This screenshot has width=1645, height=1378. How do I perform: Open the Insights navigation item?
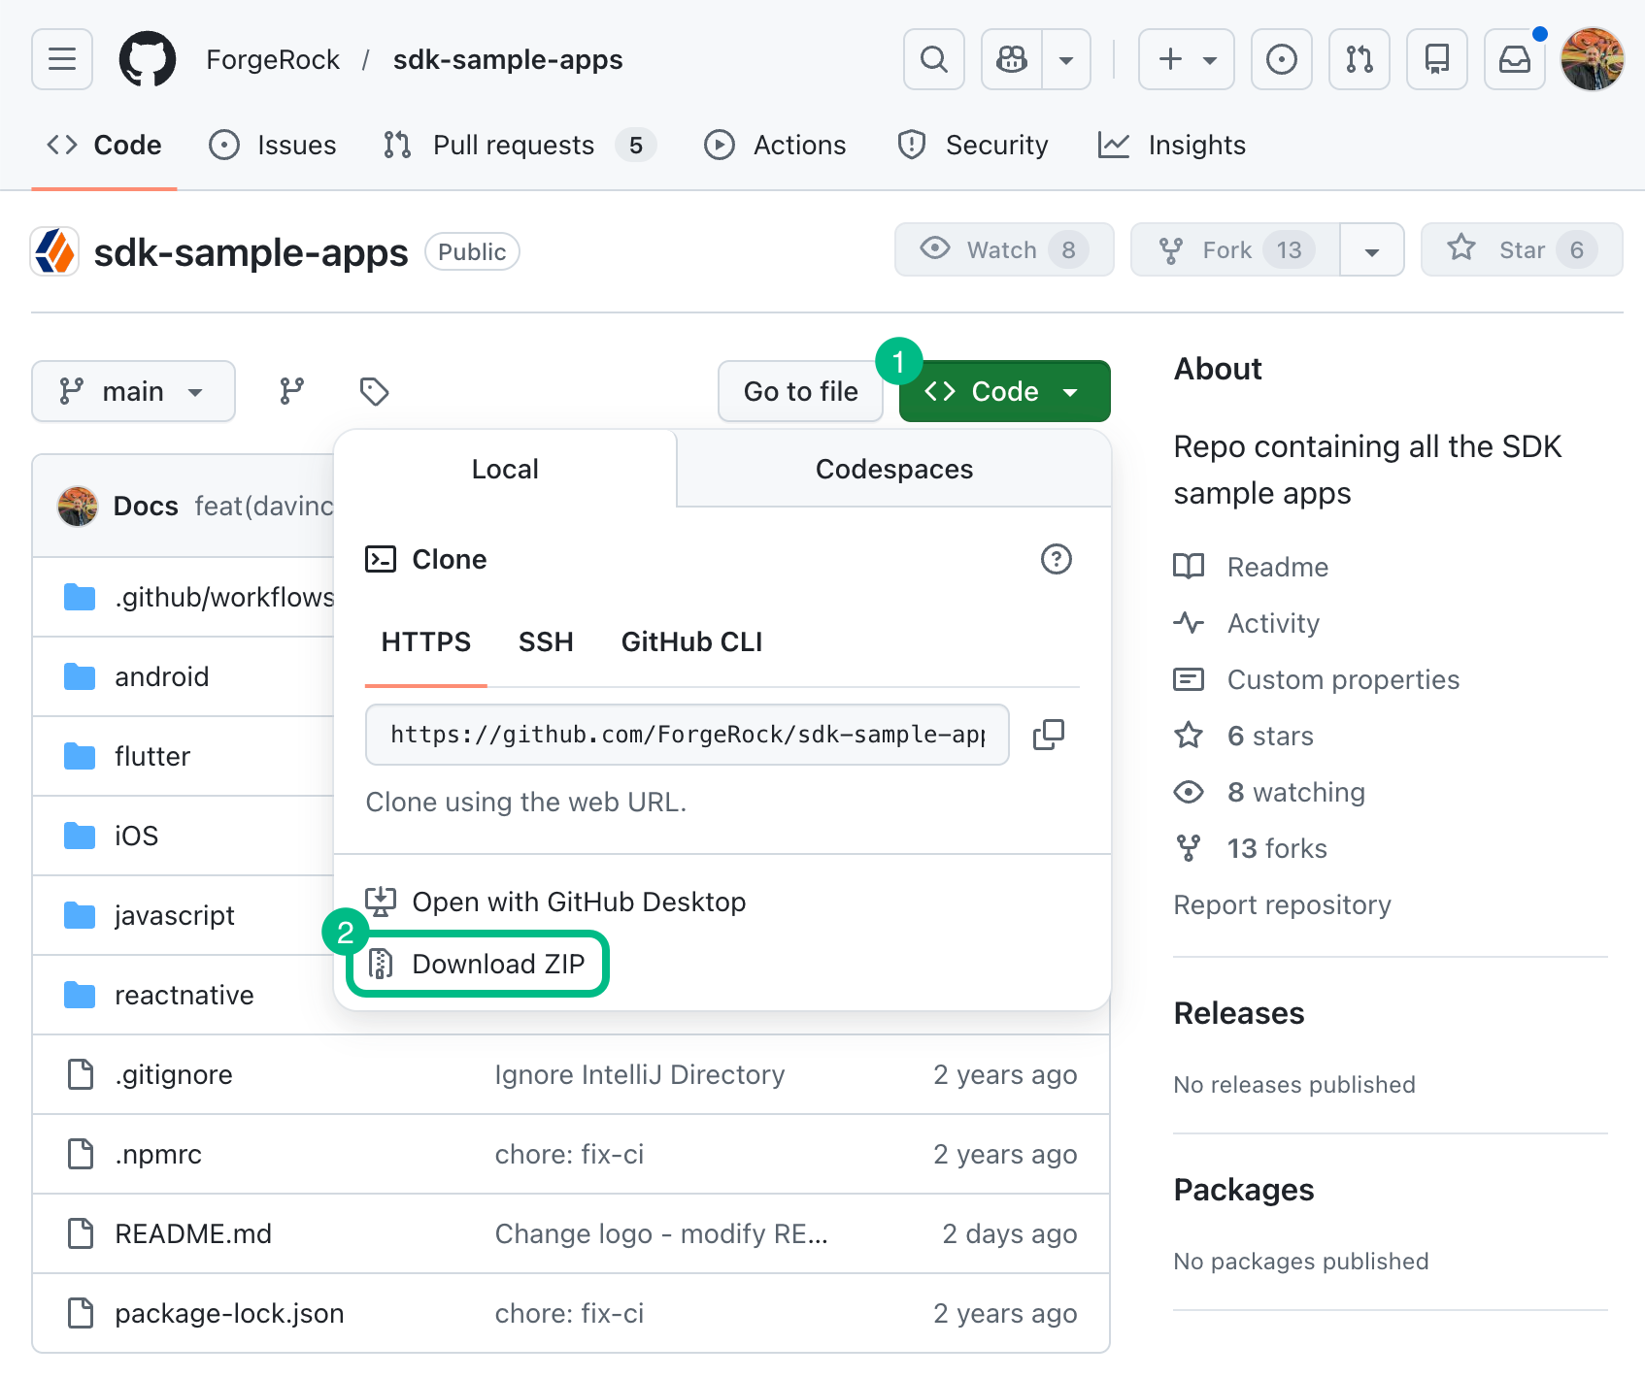click(x=1171, y=145)
